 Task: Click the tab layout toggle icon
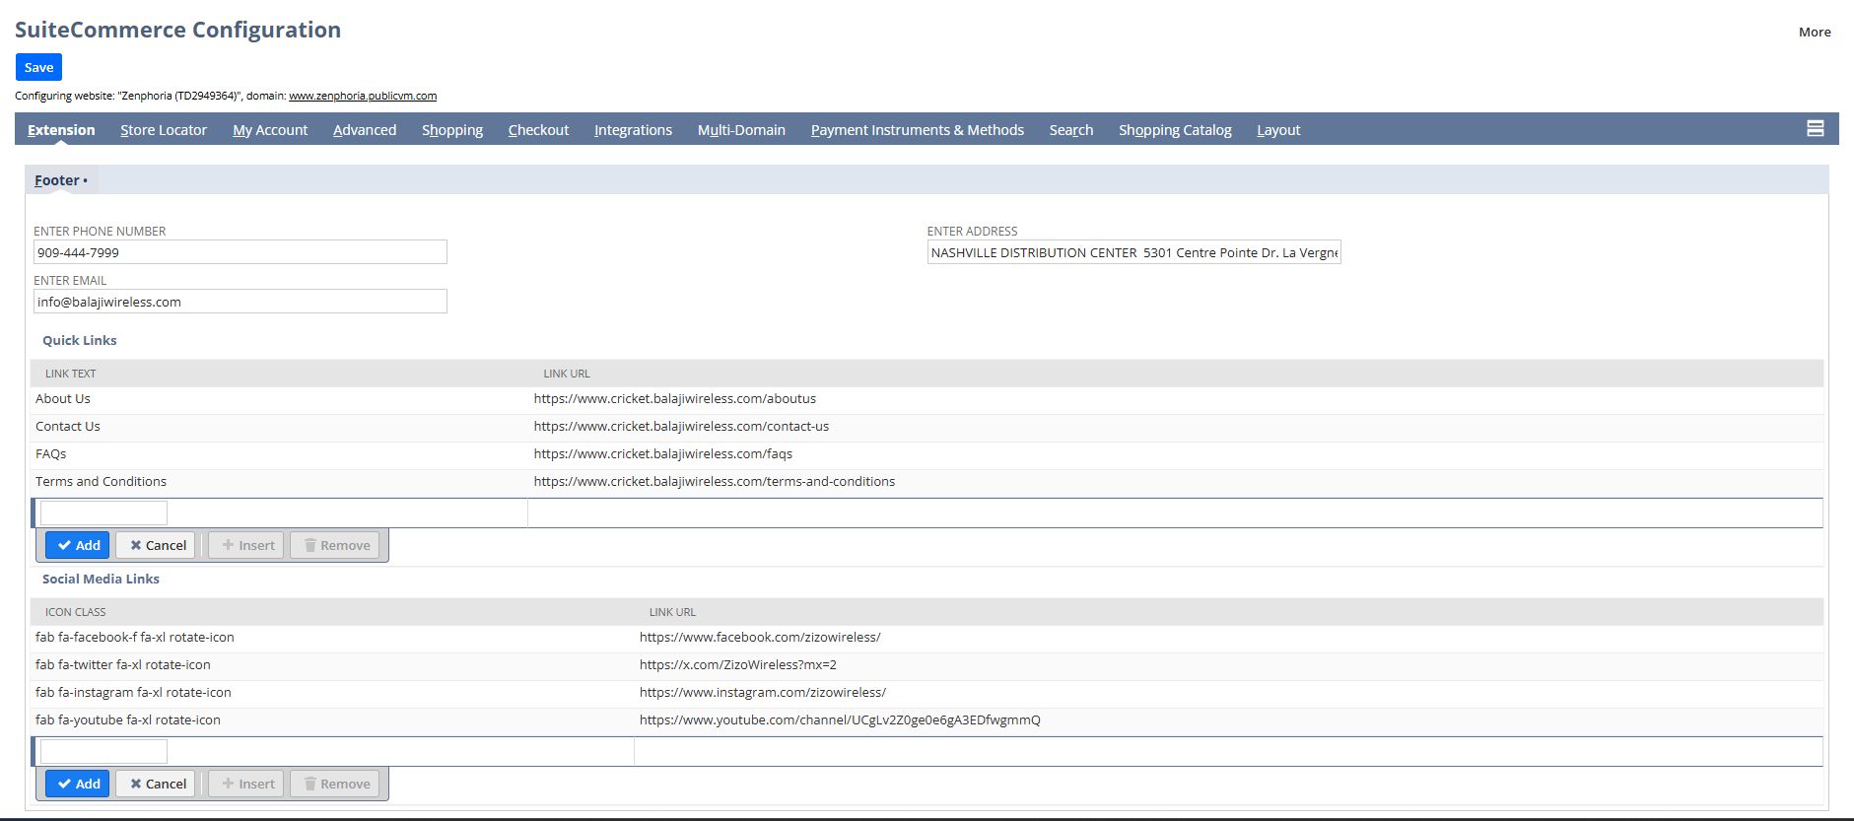(x=1815, y=129)
